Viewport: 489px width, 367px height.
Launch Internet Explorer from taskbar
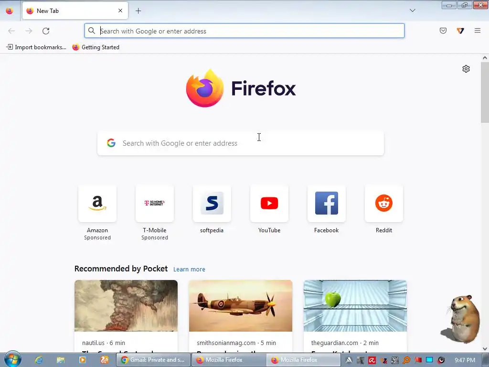[x=39, y=360]
